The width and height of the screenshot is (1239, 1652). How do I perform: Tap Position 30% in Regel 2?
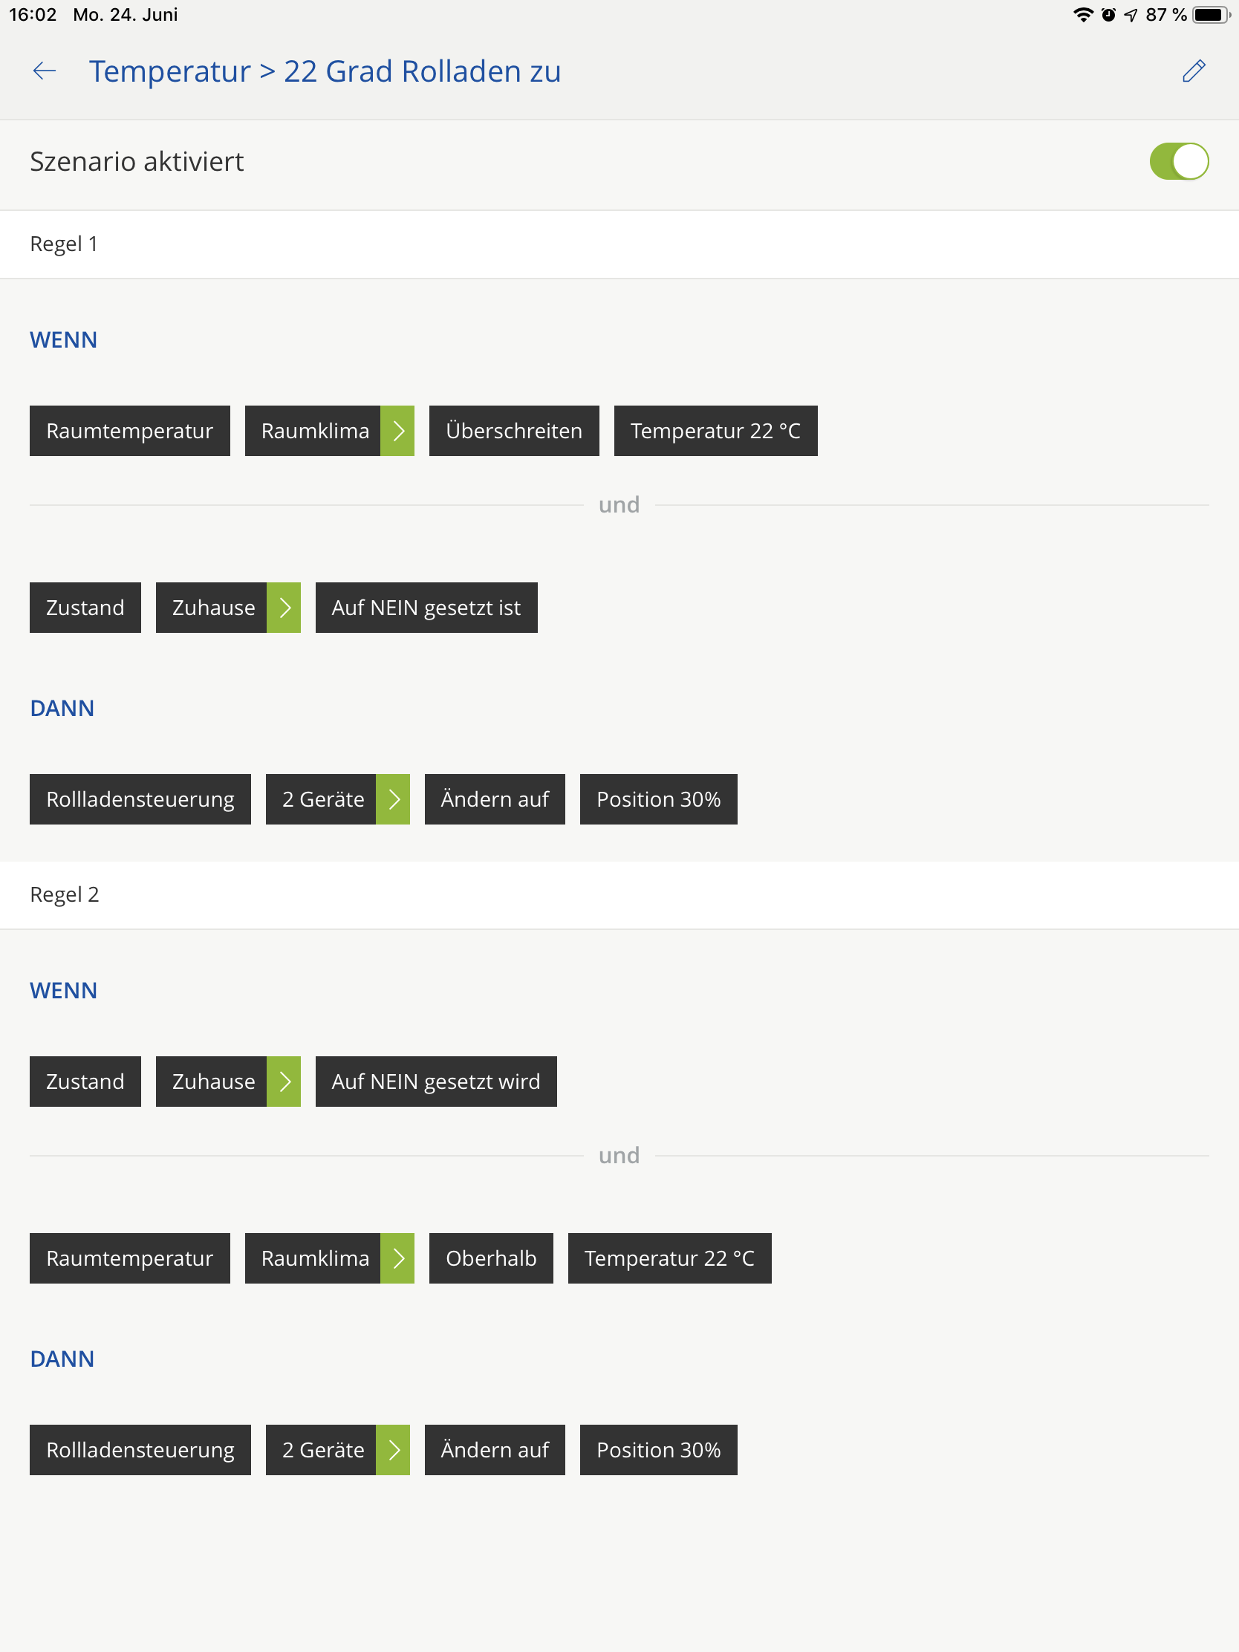(x=658, y=1450)
